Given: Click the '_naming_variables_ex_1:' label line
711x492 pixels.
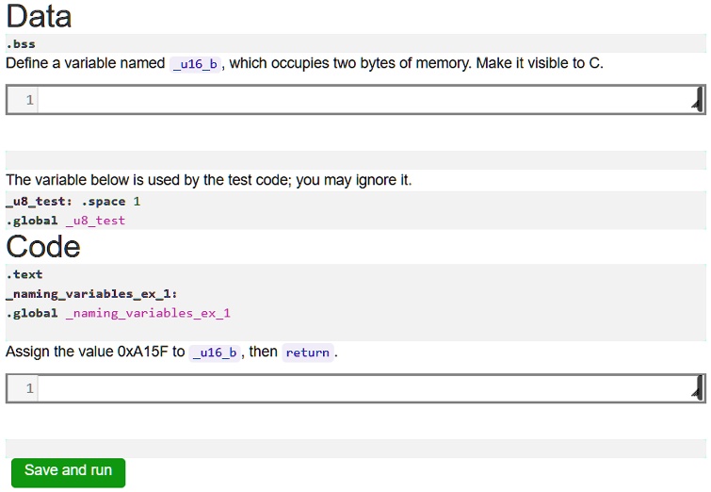Looking at the screenshot, I should [x=91, y=294].
